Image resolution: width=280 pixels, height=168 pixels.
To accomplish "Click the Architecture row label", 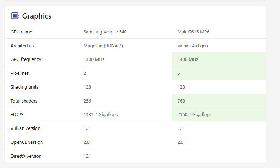I will (x=23, y=46).
